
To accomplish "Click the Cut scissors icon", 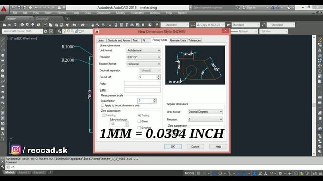I will click(x=45, y=25).
